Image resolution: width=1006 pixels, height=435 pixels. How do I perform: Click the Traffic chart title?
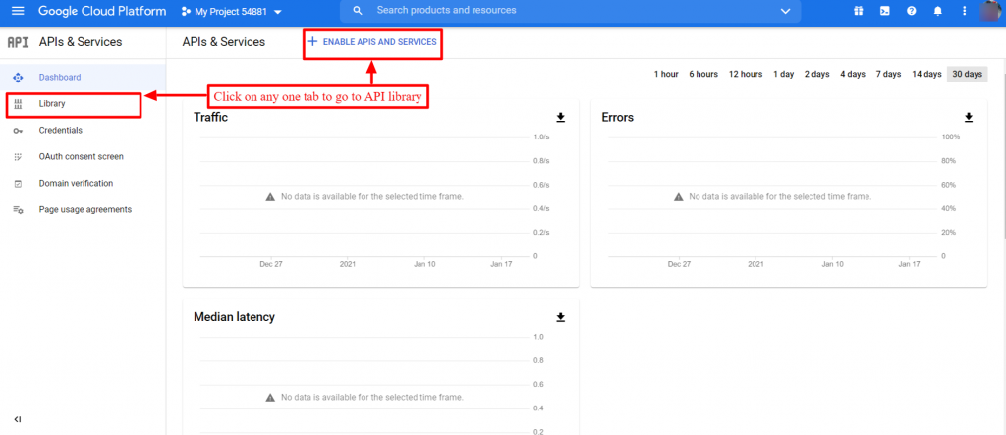tap(210, 118)
